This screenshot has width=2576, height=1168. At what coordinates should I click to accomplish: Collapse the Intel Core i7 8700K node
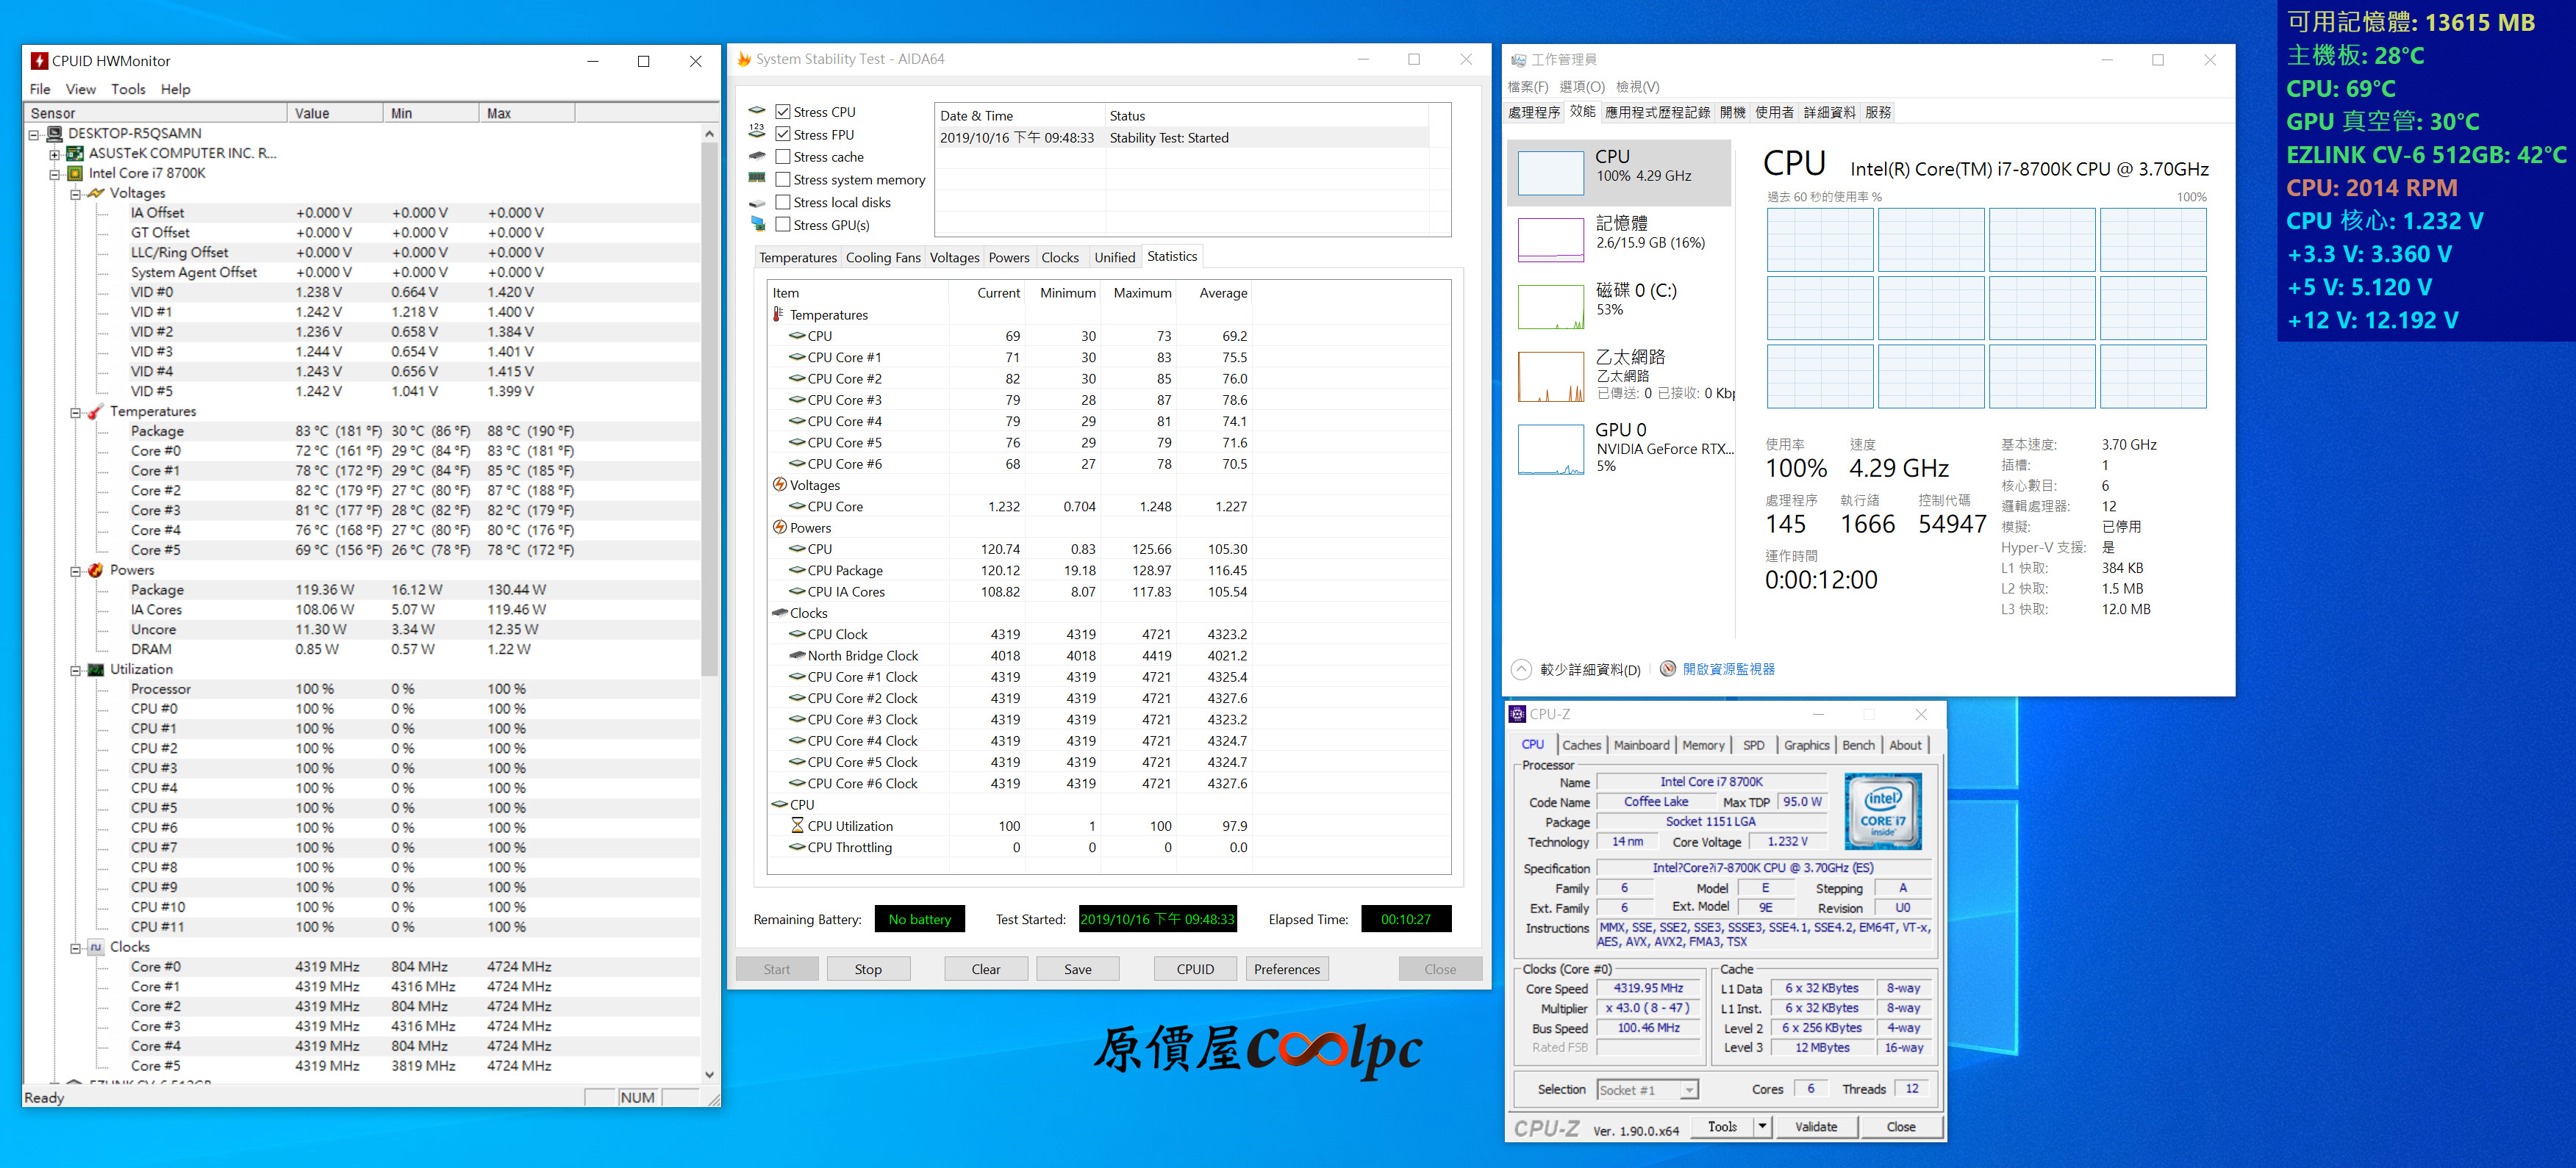tap(55, 174)
